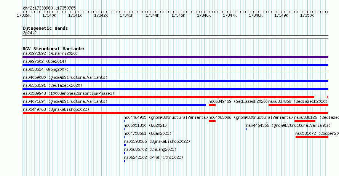The image size is (339, 176).
Task: Select the blue bar under nsv4069080
Action: point(175,81)
